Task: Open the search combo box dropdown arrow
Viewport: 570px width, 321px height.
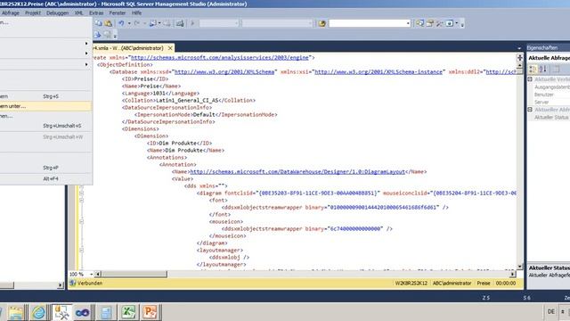Action: 408,23
